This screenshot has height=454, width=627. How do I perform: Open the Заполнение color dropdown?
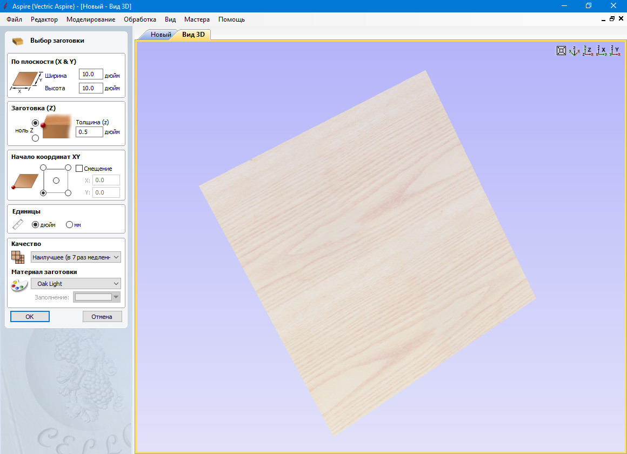97,297
